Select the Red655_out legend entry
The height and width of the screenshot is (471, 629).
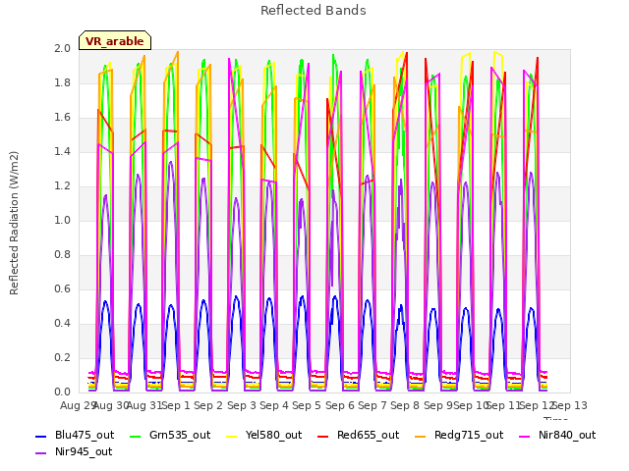point(358,435)
